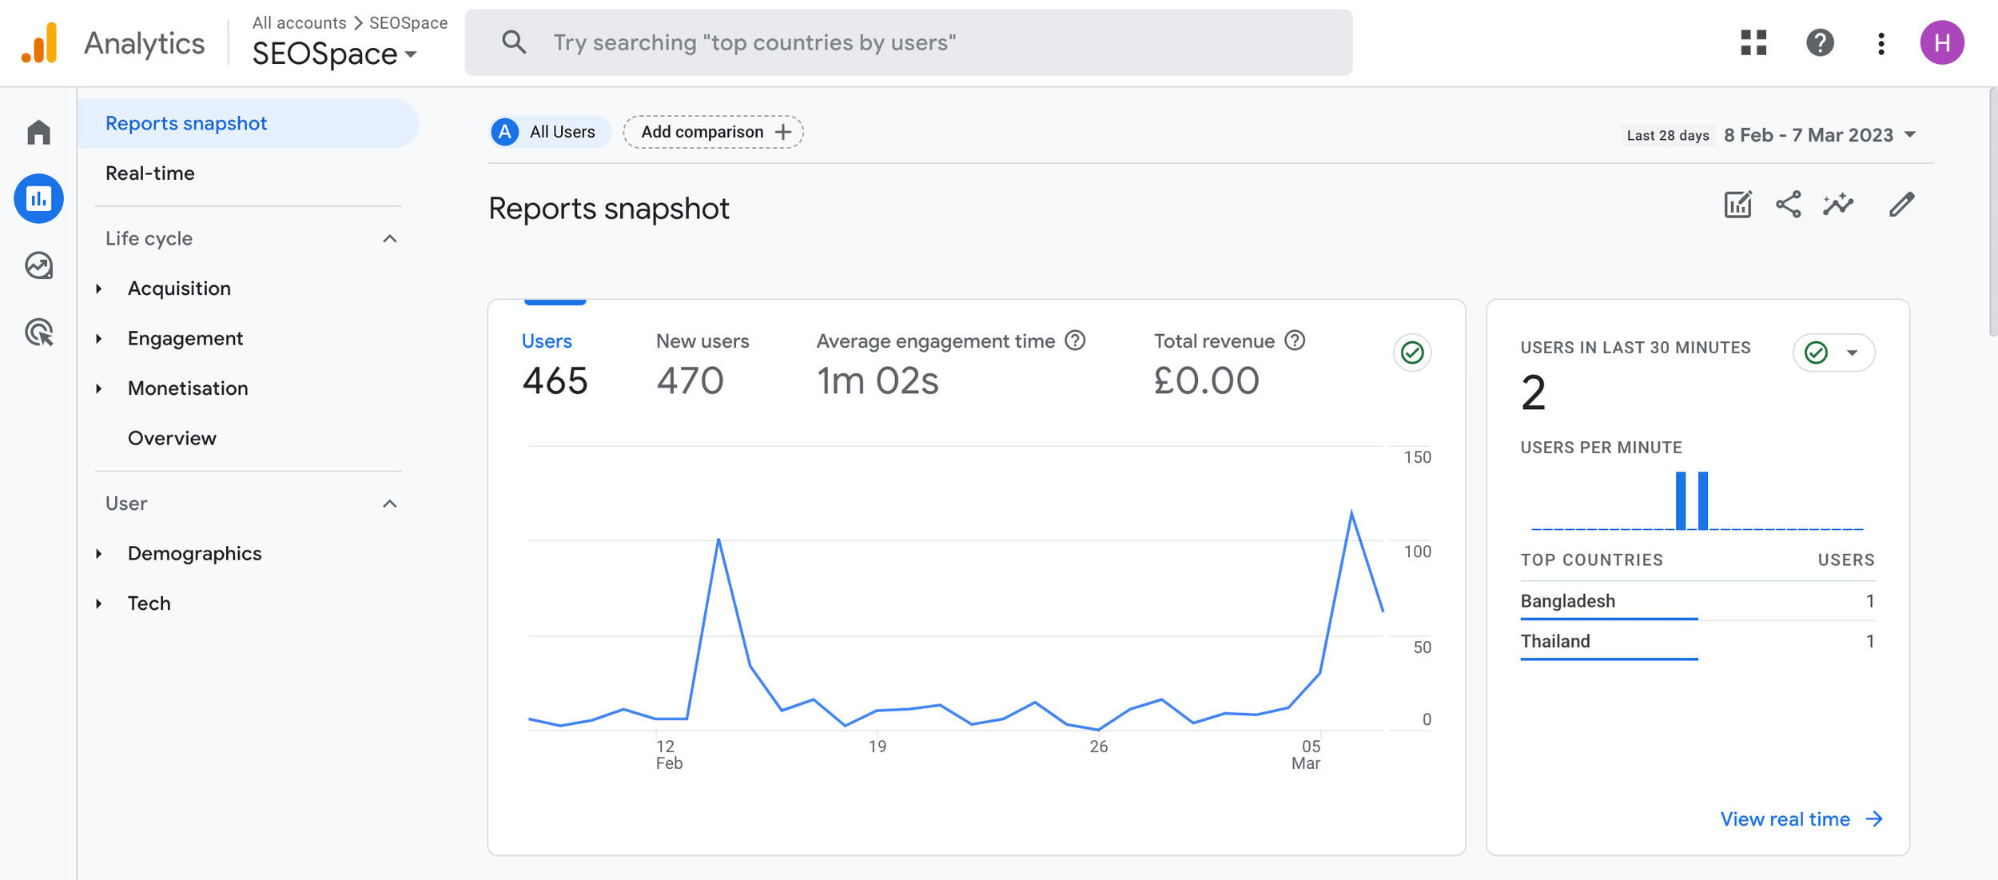Viewport: 1998px width, 880px height.
Task: Open the Explore section icon
Action: 38,265
